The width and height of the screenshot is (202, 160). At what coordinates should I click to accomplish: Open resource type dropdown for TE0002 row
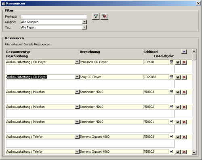click(77, 152)
